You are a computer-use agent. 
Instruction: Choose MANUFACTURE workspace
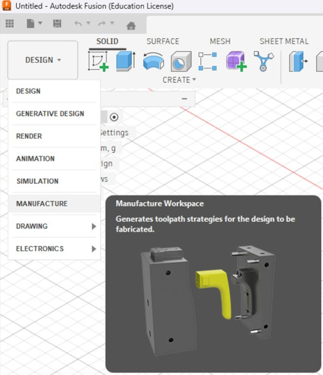55,203
